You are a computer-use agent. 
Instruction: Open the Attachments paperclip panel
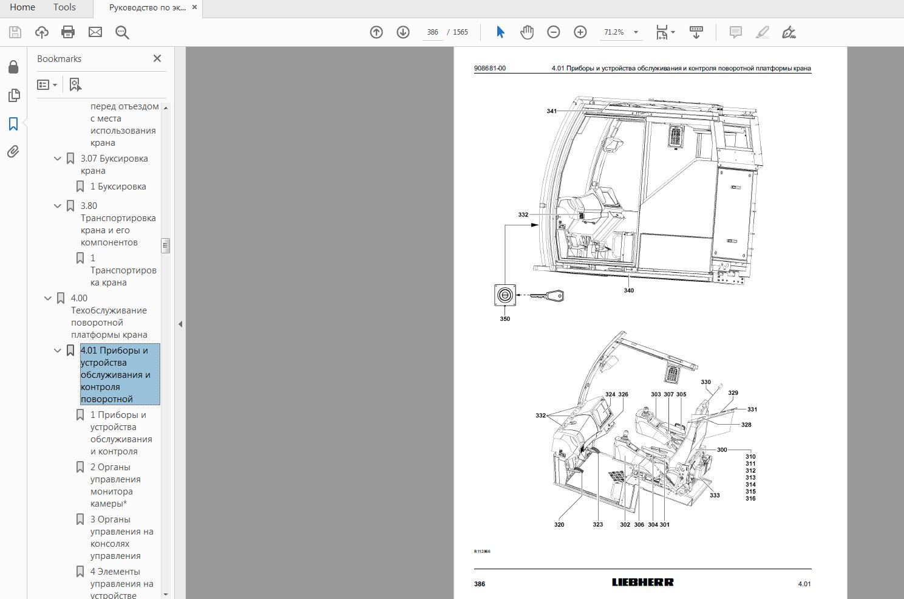(x=13, y=151)
